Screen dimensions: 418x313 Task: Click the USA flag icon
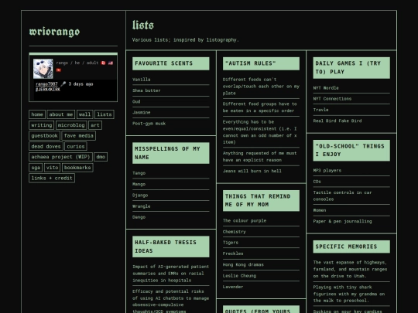pyautogui.click(x=111, y=63)
